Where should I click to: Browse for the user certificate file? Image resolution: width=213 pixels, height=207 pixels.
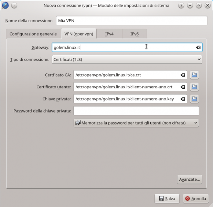[x=194, y=87]
